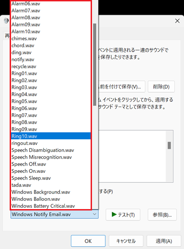Select Ring03.wav entry
The width and height of the screenshot is (184, 249).
(x=51, y=87)
